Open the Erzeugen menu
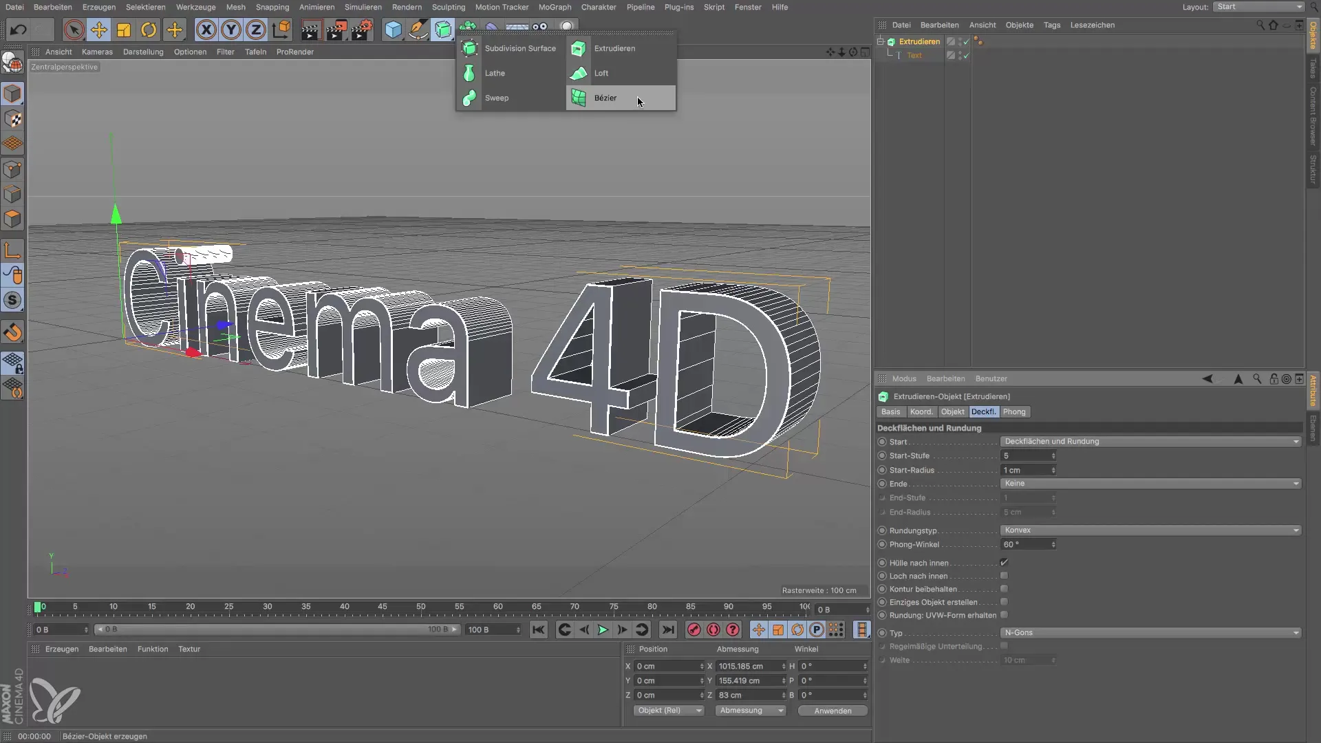This screenshot has height=743, width=1321. click(99, 7)
